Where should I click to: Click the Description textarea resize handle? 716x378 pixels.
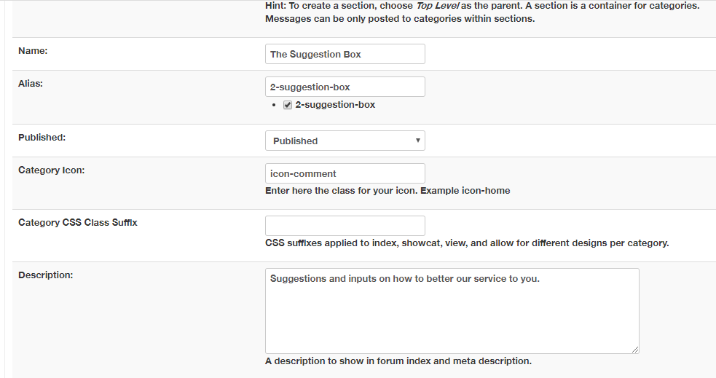click(x=635, y=350)
